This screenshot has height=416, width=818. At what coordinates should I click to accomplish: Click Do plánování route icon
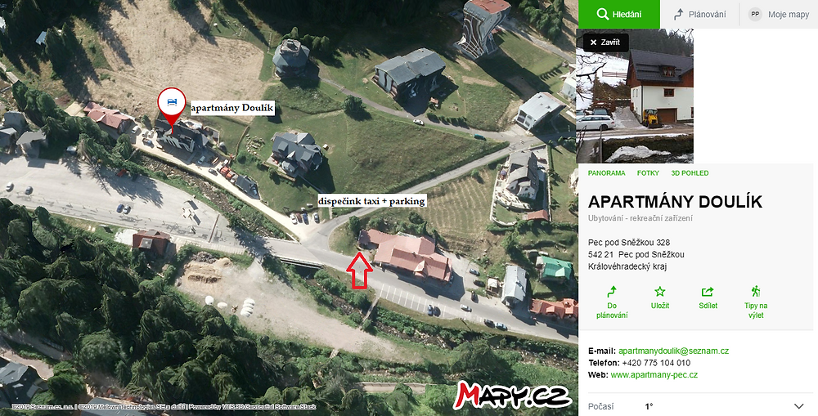(612, 292)
